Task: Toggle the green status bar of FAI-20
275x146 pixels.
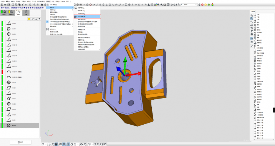Action: coord(2,34)
